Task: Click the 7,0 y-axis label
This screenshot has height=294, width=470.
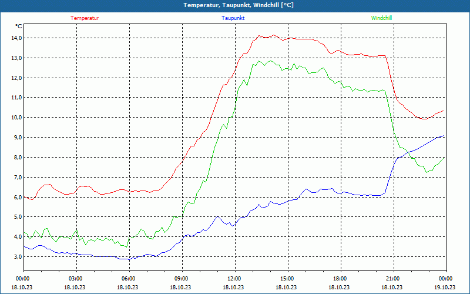Action: coord(18,178)
